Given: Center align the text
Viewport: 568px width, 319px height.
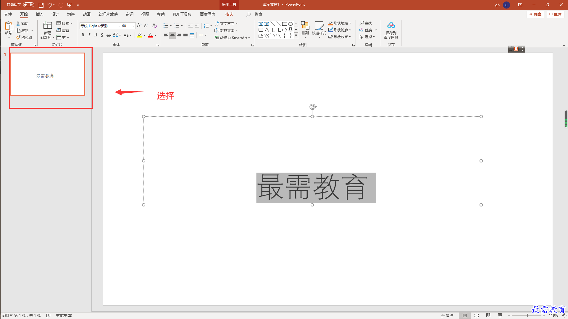Looking at the screenshot, I should pos(172,35).
